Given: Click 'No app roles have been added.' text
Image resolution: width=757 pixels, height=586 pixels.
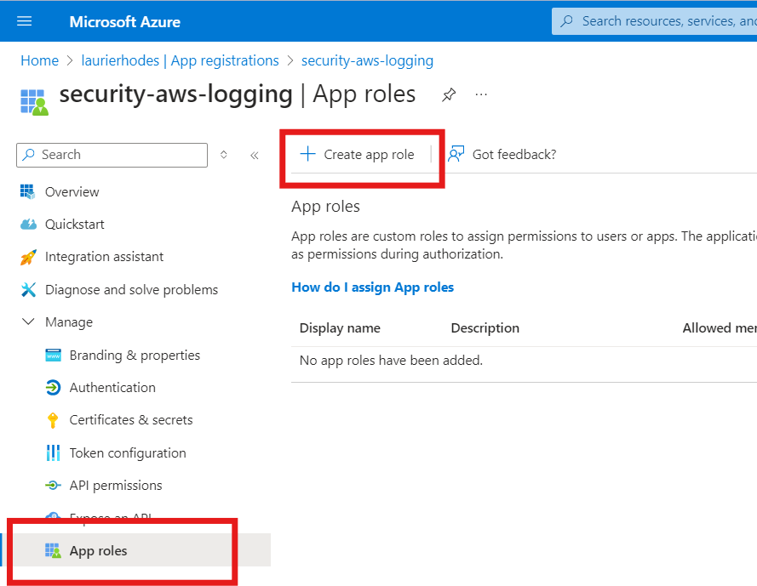Looking at the screenshot, I should (x=391, y=361).
